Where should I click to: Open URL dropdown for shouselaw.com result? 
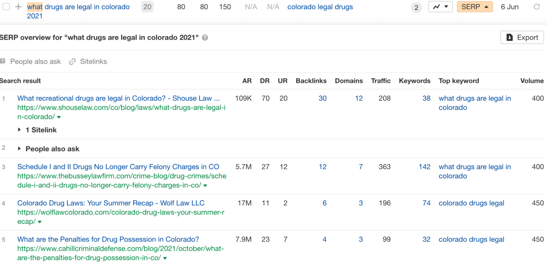(59, 117)
